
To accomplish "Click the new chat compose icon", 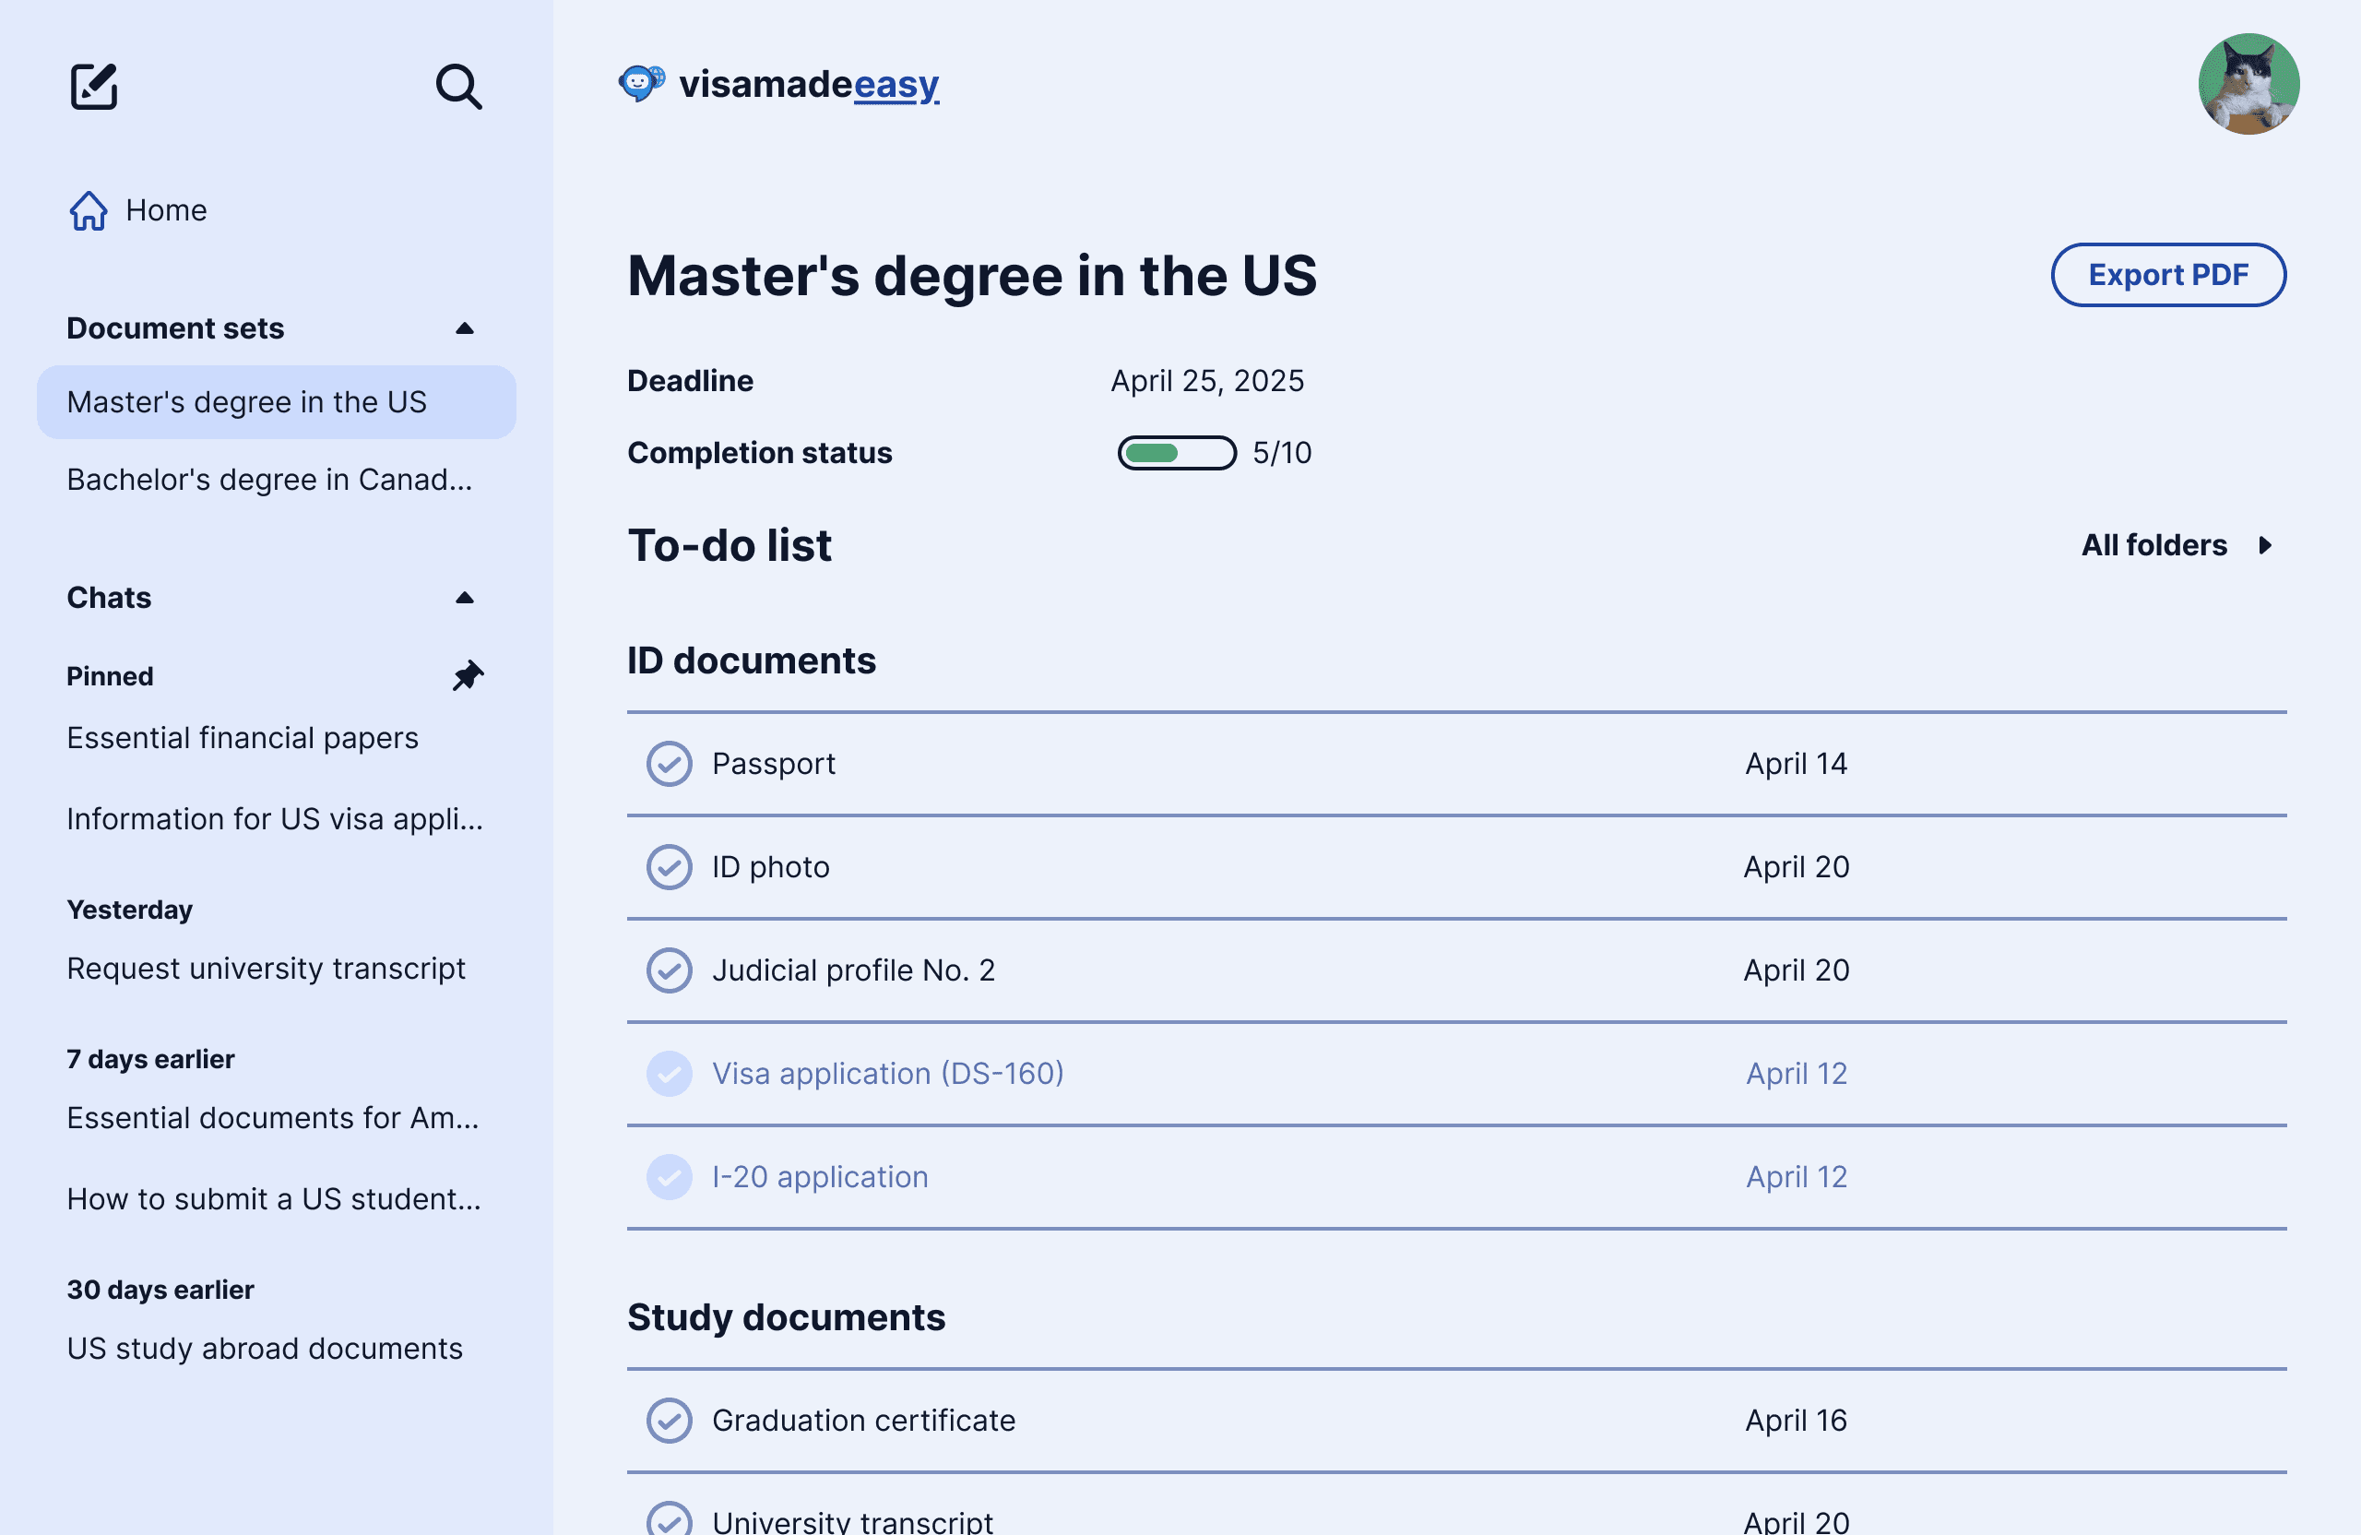I will 94,87.
